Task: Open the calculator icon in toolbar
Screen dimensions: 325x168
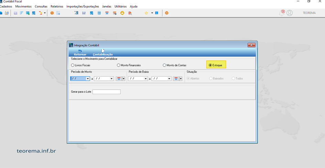Action: [99, 13]
